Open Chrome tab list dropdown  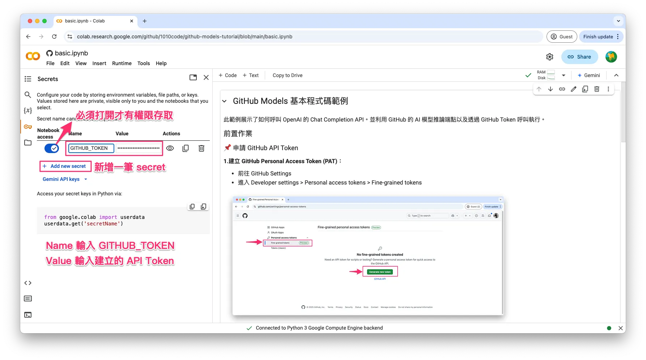click(619, 21)
